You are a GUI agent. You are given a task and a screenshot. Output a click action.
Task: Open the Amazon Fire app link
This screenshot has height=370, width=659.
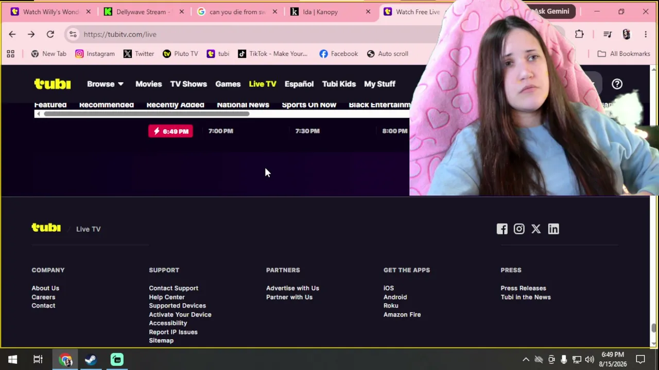point(402,314)
